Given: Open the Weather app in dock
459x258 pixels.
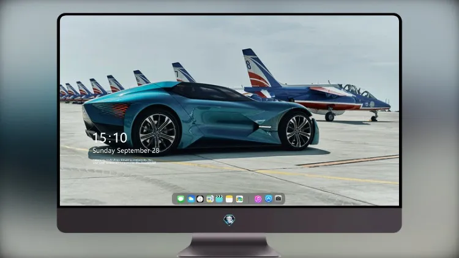Looking at the screenshot, I should (190, 199).
